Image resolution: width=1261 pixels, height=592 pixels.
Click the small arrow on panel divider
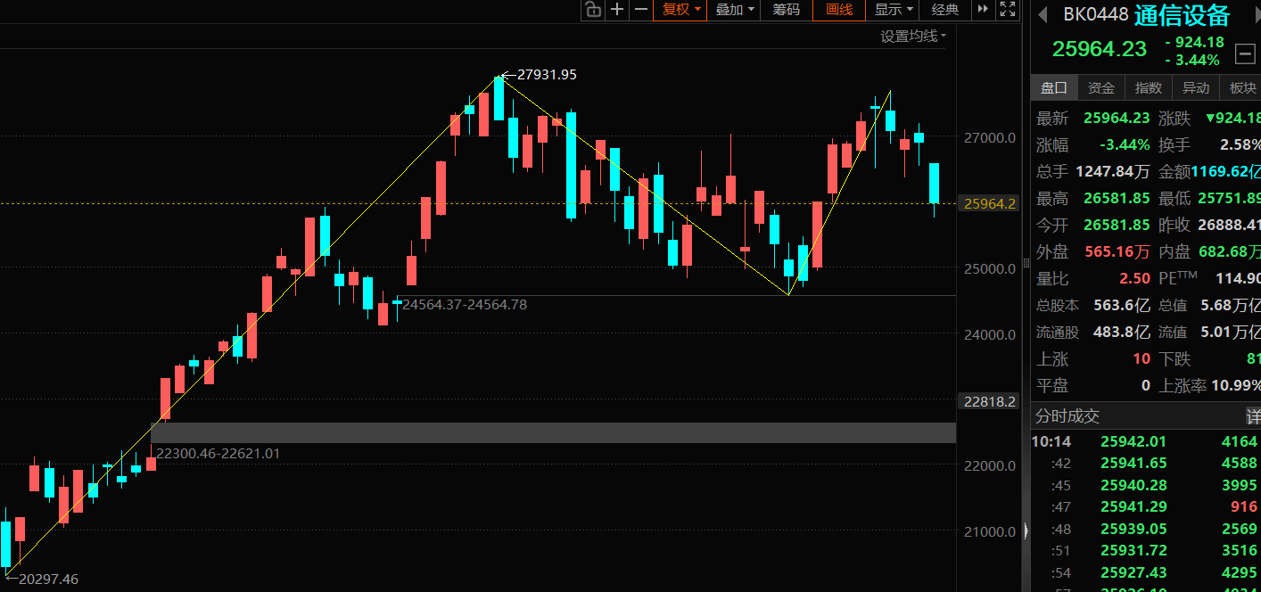(1026, 530)
